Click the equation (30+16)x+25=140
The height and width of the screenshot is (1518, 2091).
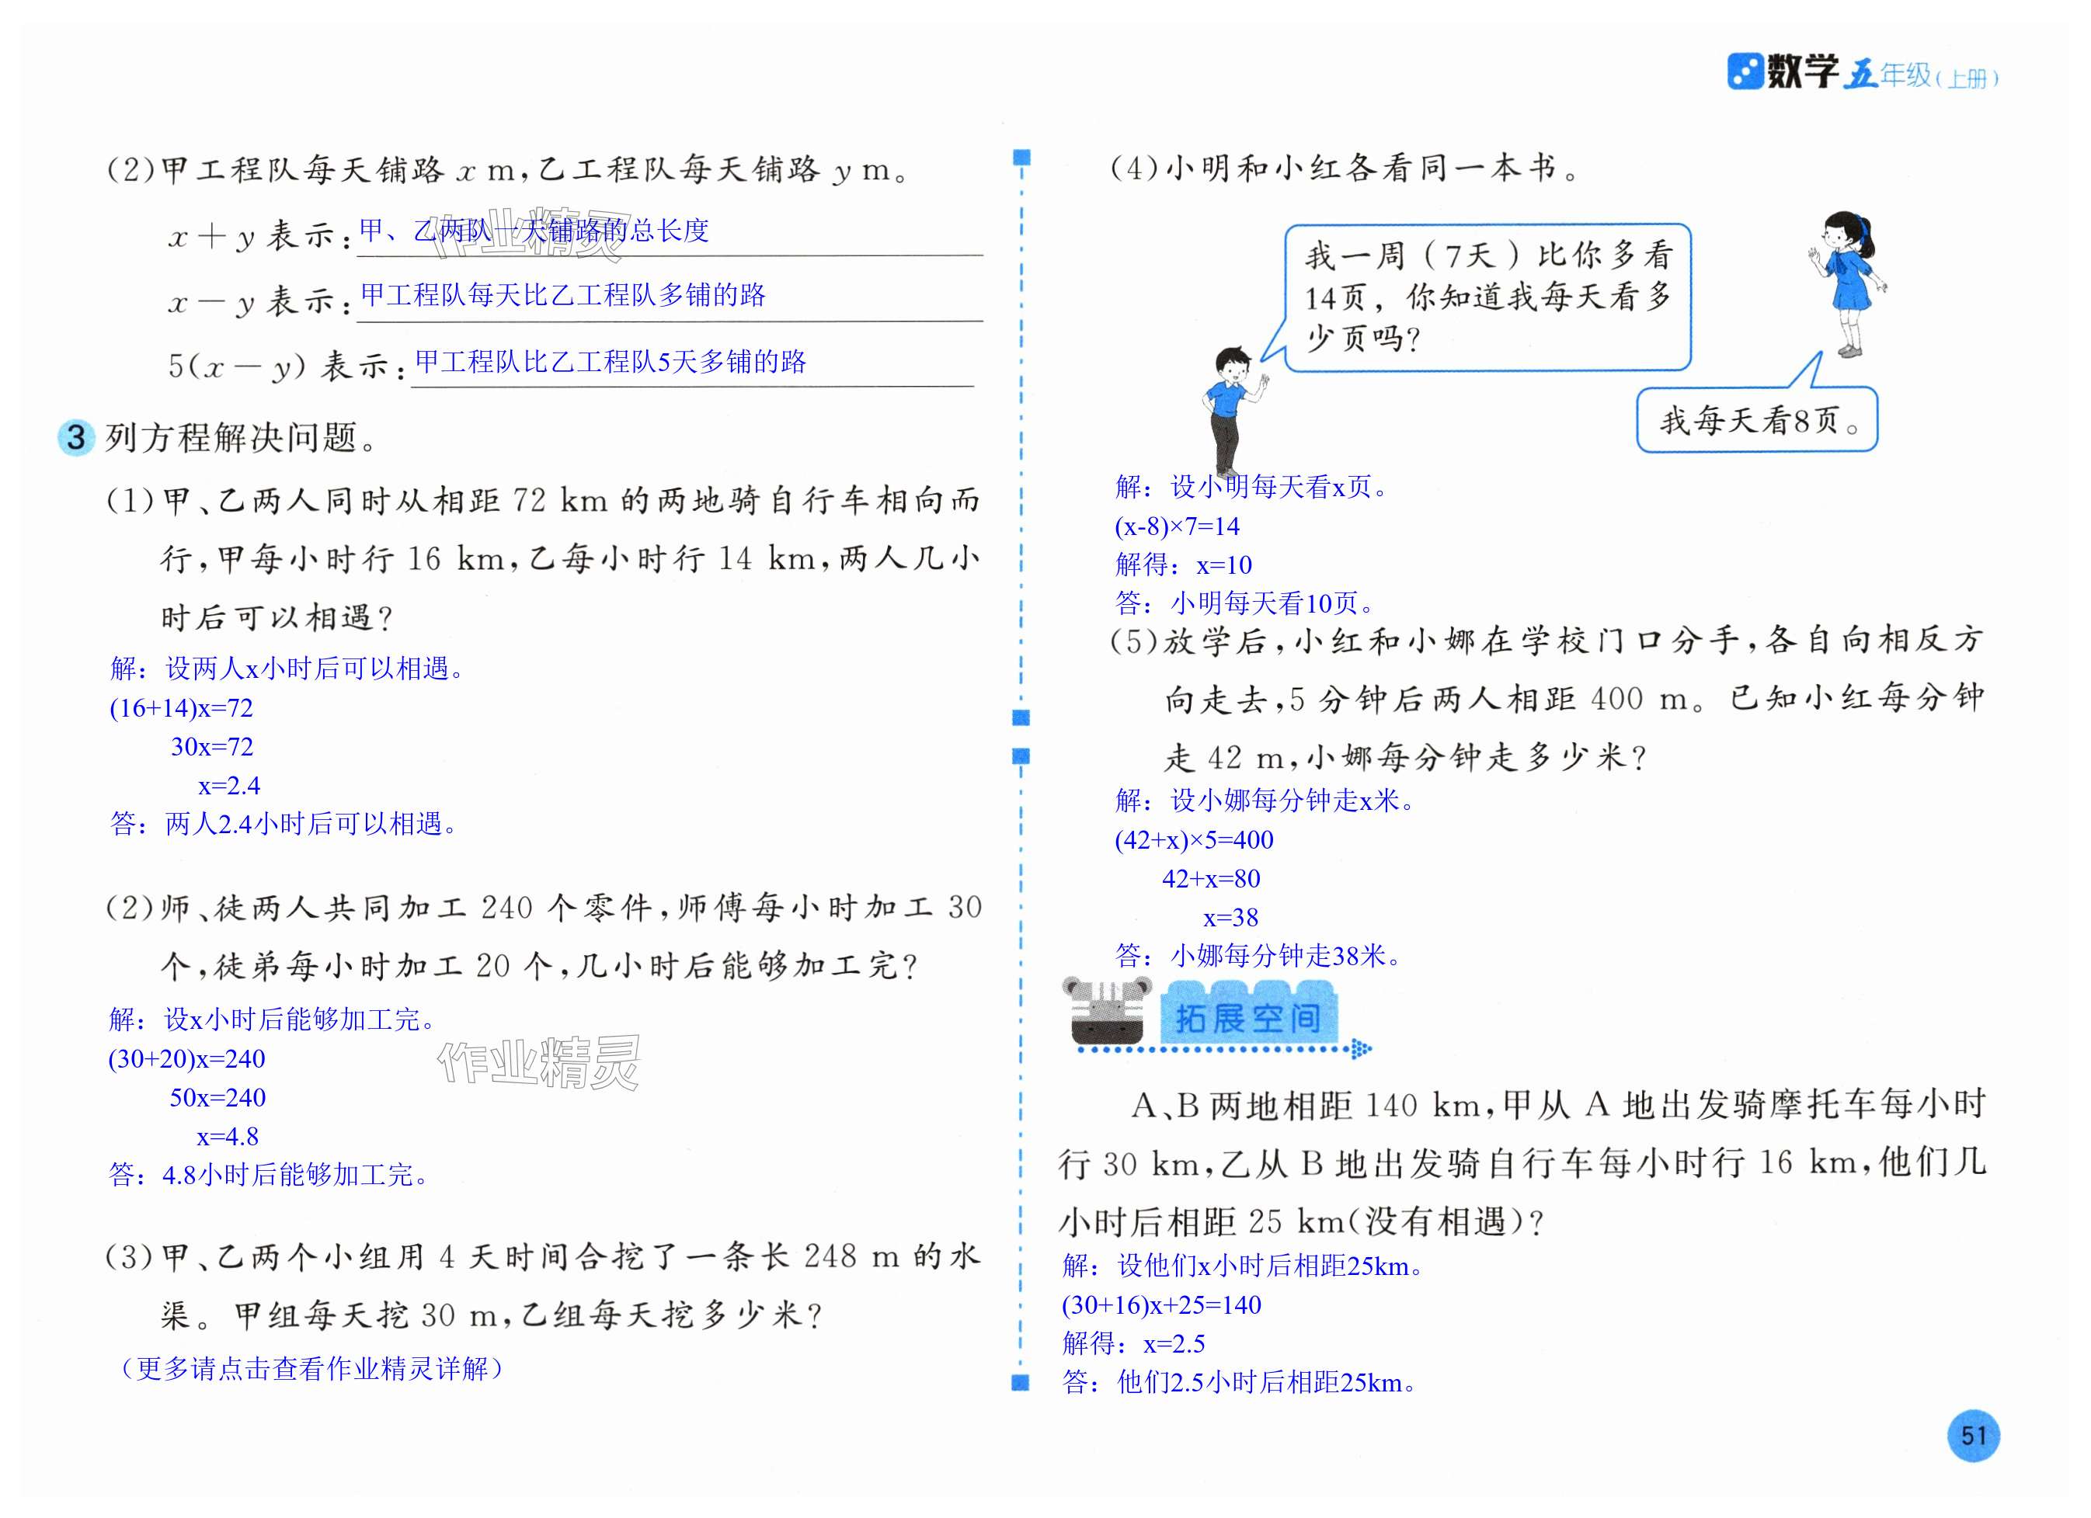[1162, 1305]
